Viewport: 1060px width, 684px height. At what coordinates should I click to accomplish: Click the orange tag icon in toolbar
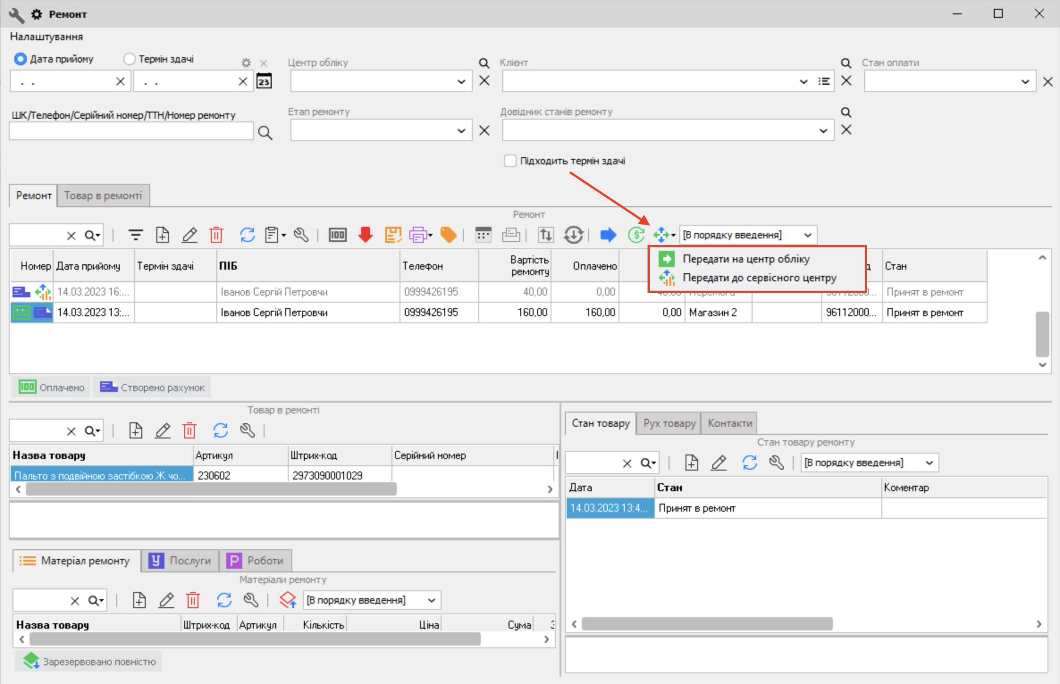[x=448, y=234]
